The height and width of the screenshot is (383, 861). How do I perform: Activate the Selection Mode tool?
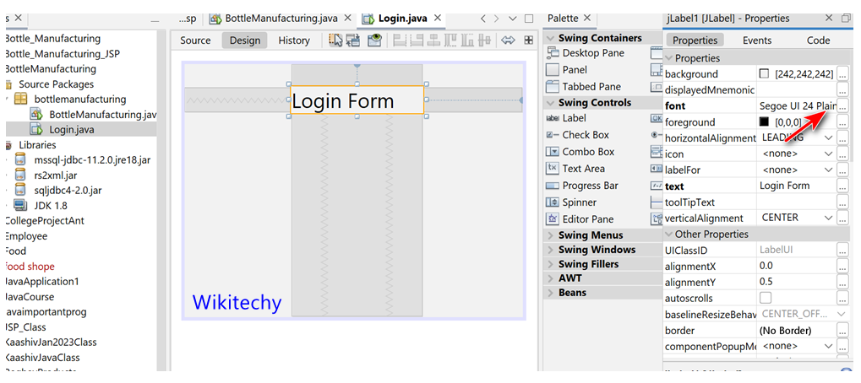tap(335, 40)
